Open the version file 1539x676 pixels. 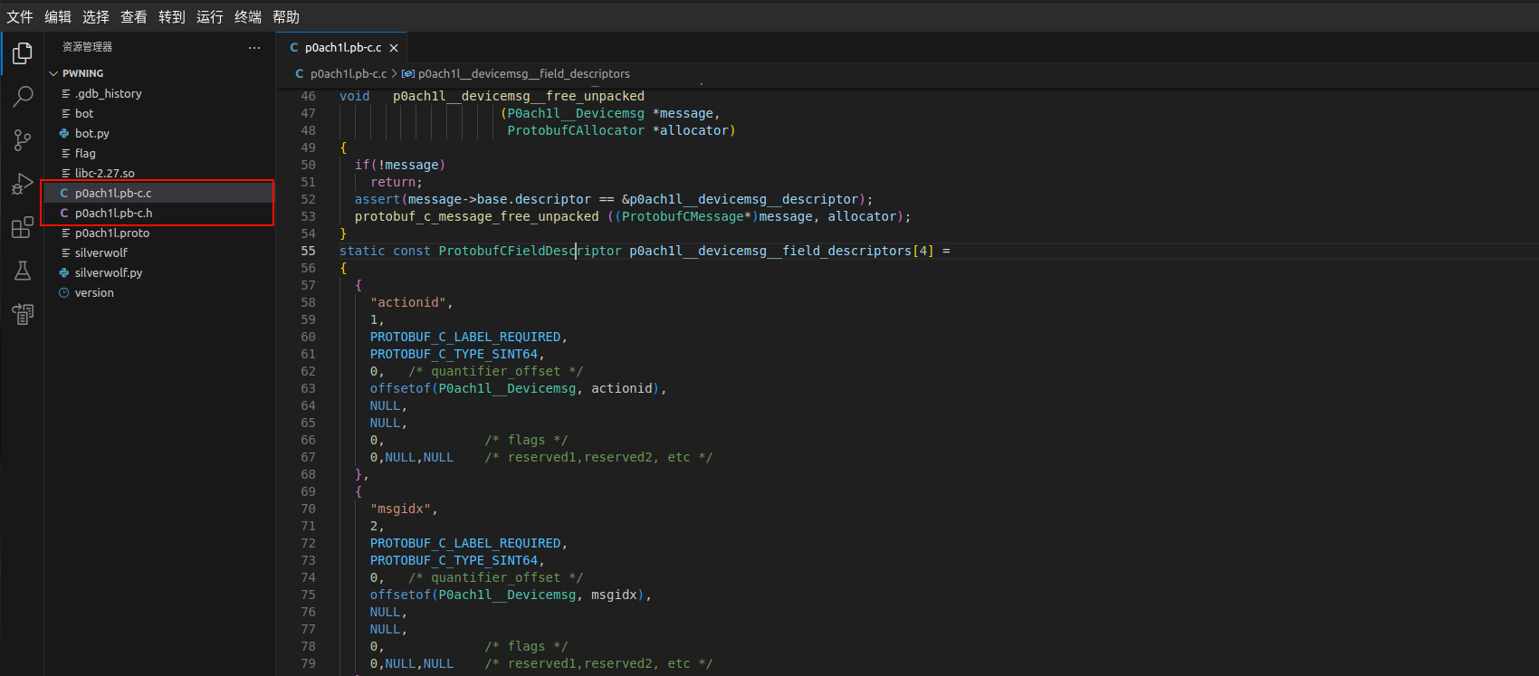159,292
